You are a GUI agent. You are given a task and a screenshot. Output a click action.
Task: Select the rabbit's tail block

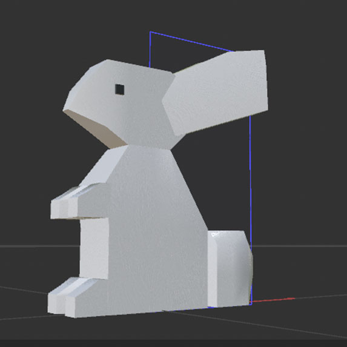230,268
